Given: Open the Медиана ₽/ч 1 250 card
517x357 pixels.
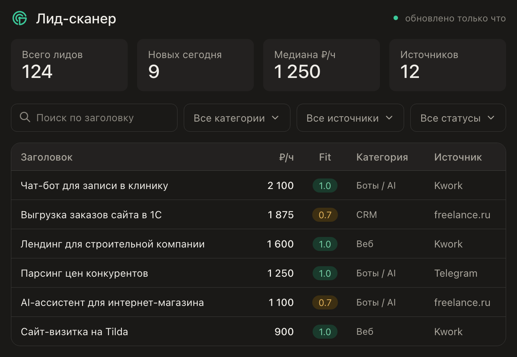Looking at the screenshot, I should [x=322, y=65].
